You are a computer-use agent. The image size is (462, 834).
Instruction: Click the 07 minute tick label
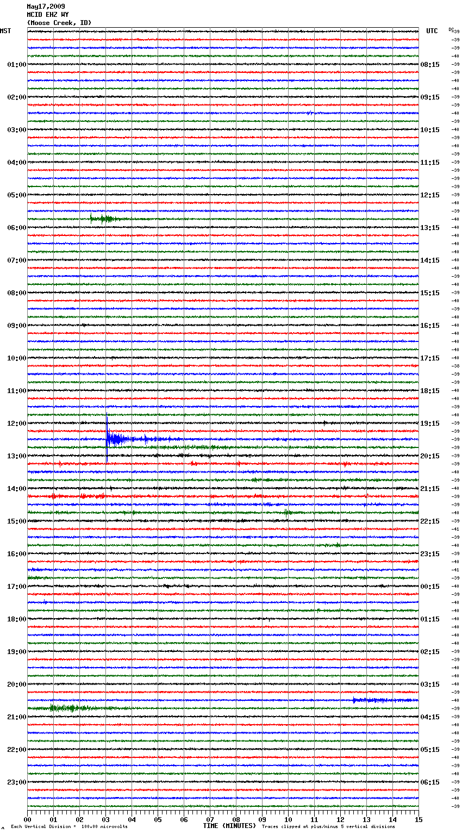[210, 819]
